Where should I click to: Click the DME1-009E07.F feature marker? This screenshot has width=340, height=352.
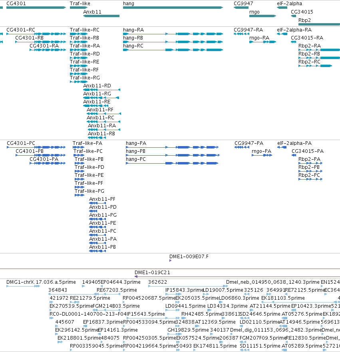pos(170,261)
